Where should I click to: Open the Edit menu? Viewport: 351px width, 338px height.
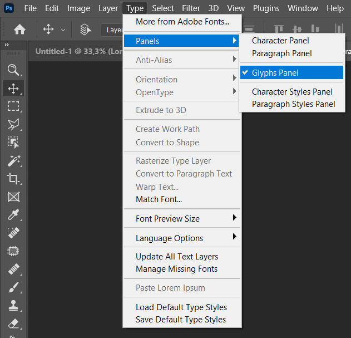(52, 8)
